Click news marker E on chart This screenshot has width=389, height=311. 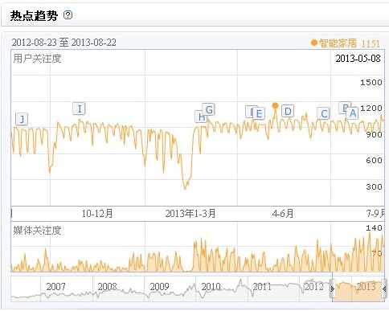pos(259,114)
